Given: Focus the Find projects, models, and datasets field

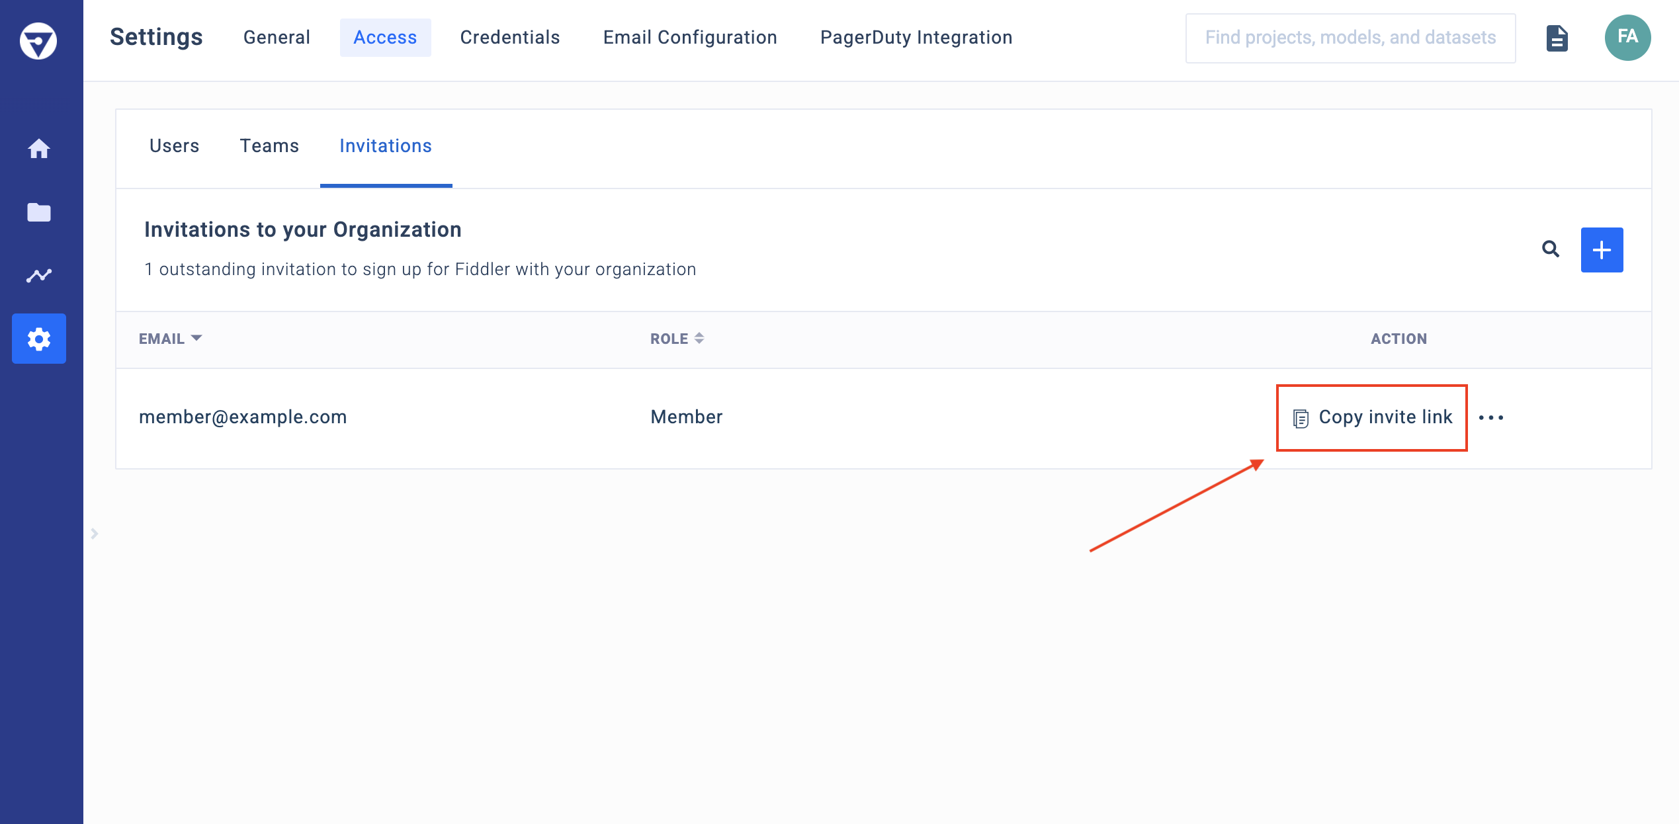Looking at the screenshot, I should click(x=1350, y=38).
